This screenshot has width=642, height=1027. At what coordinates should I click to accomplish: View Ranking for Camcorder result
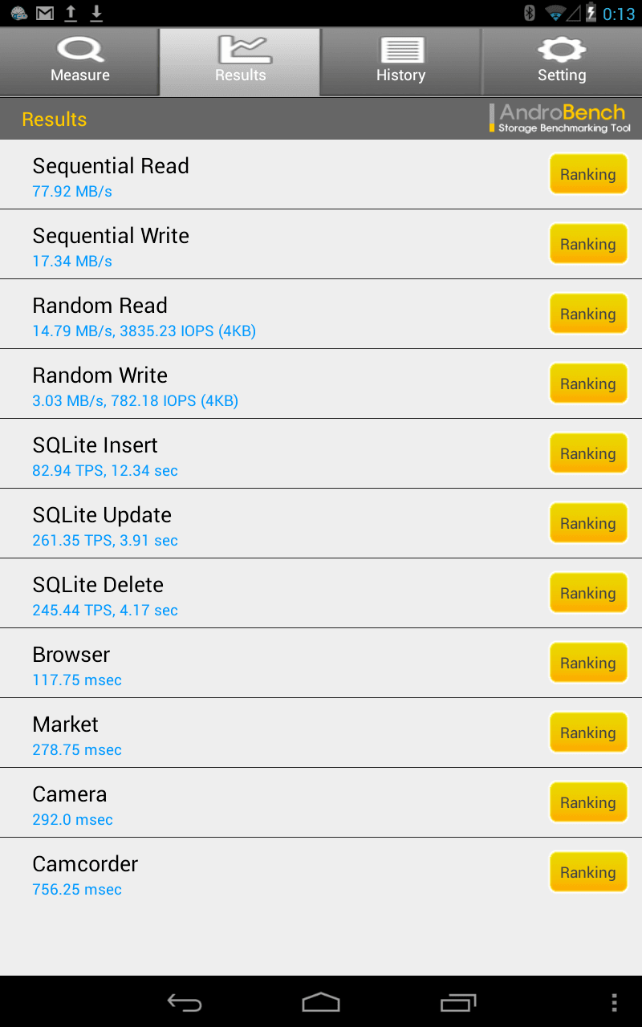[x=587, y=873]
